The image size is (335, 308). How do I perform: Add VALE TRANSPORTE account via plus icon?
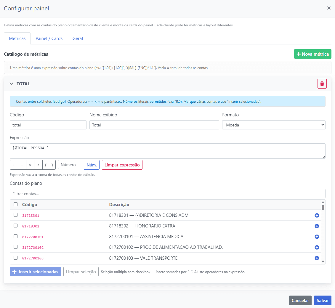[317, 258]
